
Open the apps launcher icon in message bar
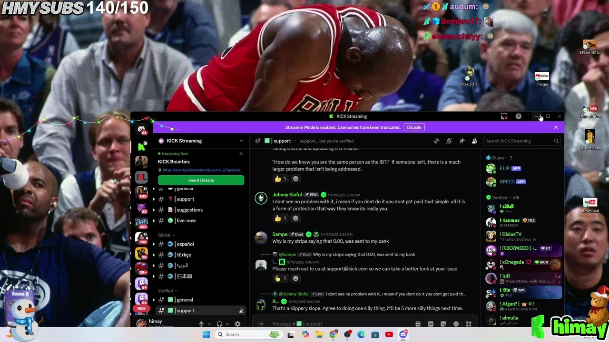coord(469,324)
